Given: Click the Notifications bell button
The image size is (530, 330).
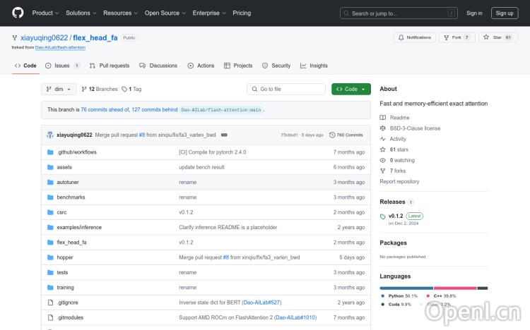Looking at the screenshot, I should pos(414,37).
